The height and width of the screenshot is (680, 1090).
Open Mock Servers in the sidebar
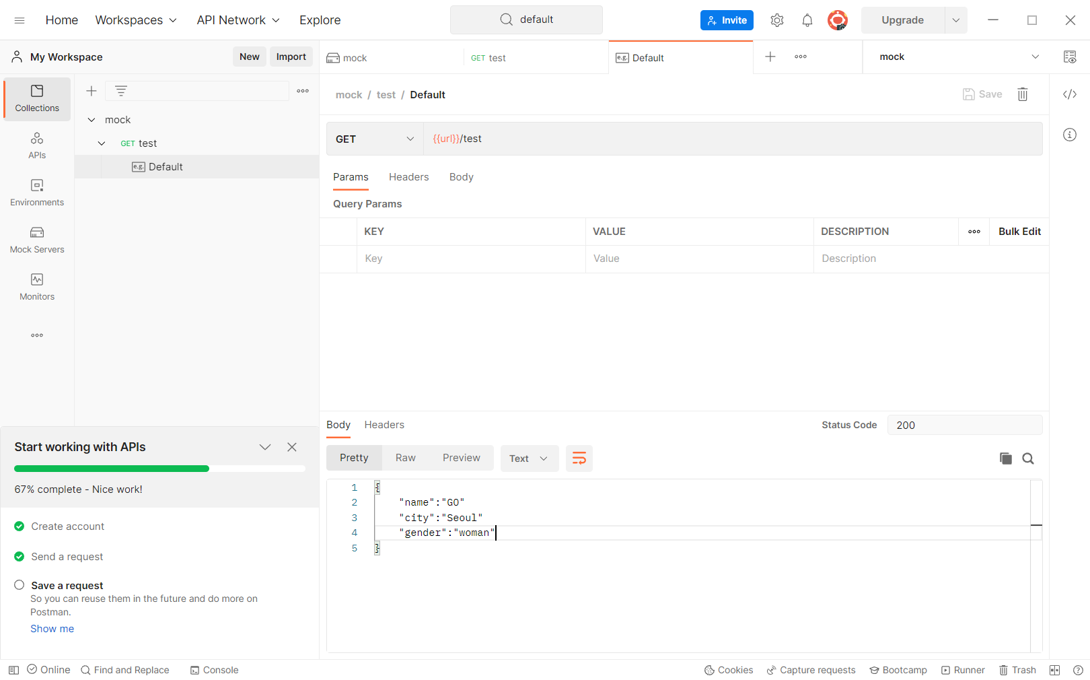click(x=37, y=240)
